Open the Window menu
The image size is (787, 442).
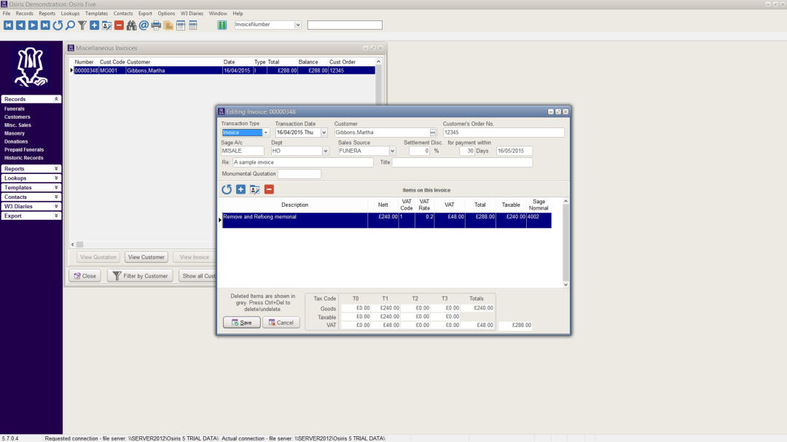(217, 13)
